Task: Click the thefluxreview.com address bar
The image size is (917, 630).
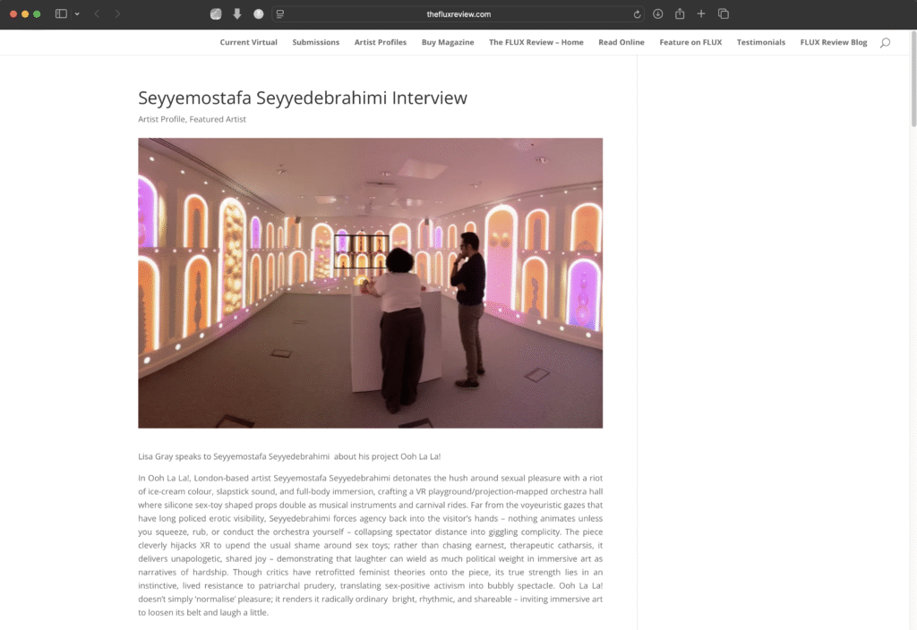Action: [458, 14]
